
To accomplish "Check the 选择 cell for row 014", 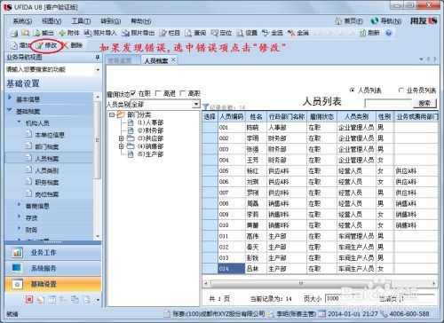I will pos(210,269).
